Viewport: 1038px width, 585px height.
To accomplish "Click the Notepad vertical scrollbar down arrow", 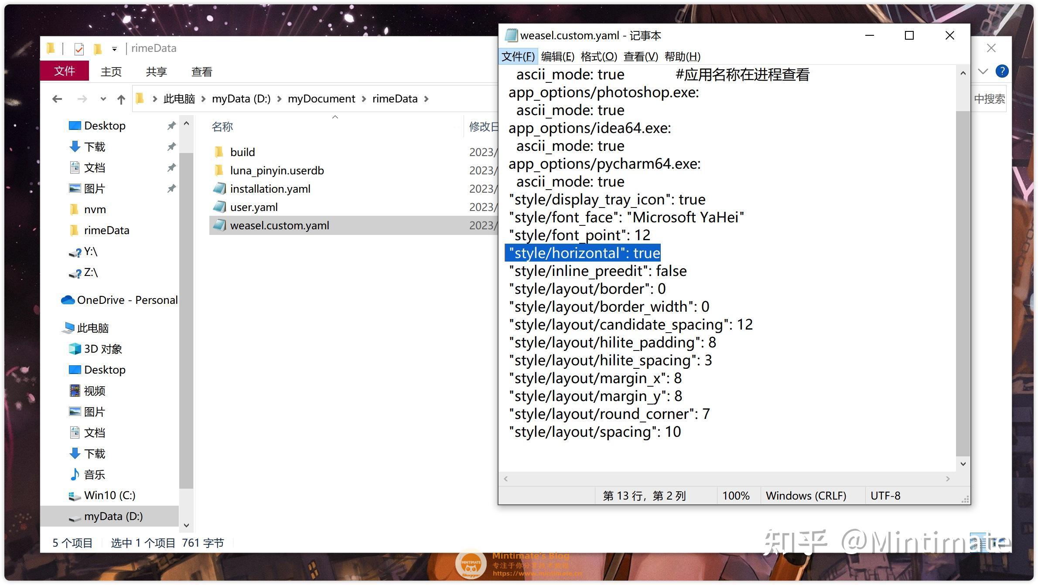I will [963, 464].
